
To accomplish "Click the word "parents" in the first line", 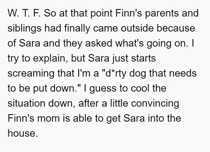I will click(162, 14).
